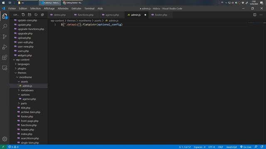Click the editor minimap at top right

click(x=255, y=23)
